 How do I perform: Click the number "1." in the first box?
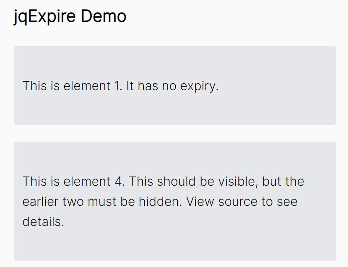[119, 86]
